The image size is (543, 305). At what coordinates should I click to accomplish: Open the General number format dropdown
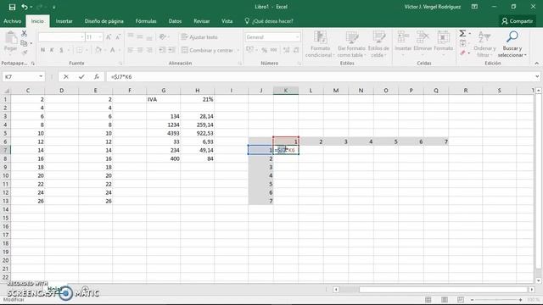pos(297,37)
